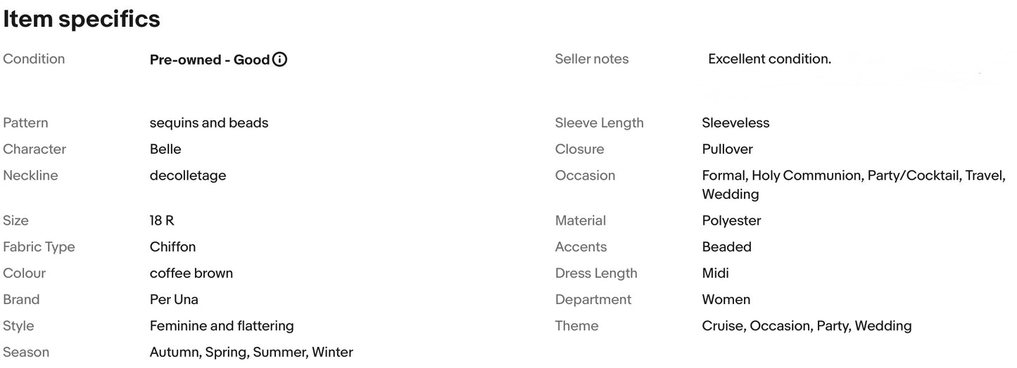The height and width of the screenshot is (368, 1017).
Task: Click the Belle character value
Action: coord(165,149)
